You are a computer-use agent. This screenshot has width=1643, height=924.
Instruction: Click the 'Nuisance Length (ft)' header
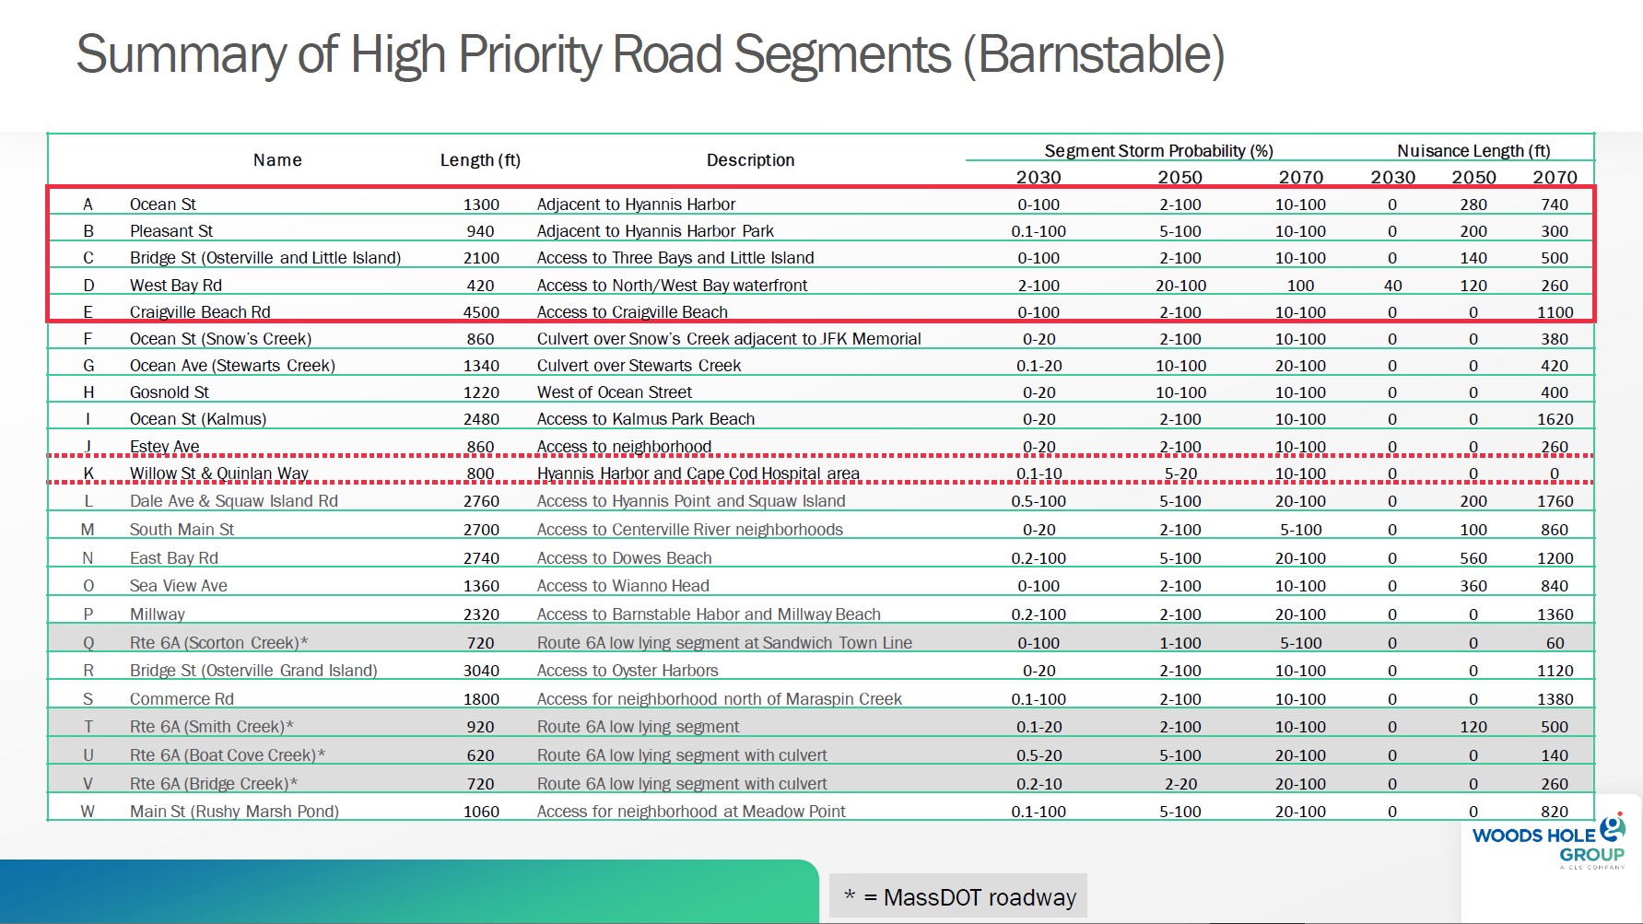tap(1473, 151)
